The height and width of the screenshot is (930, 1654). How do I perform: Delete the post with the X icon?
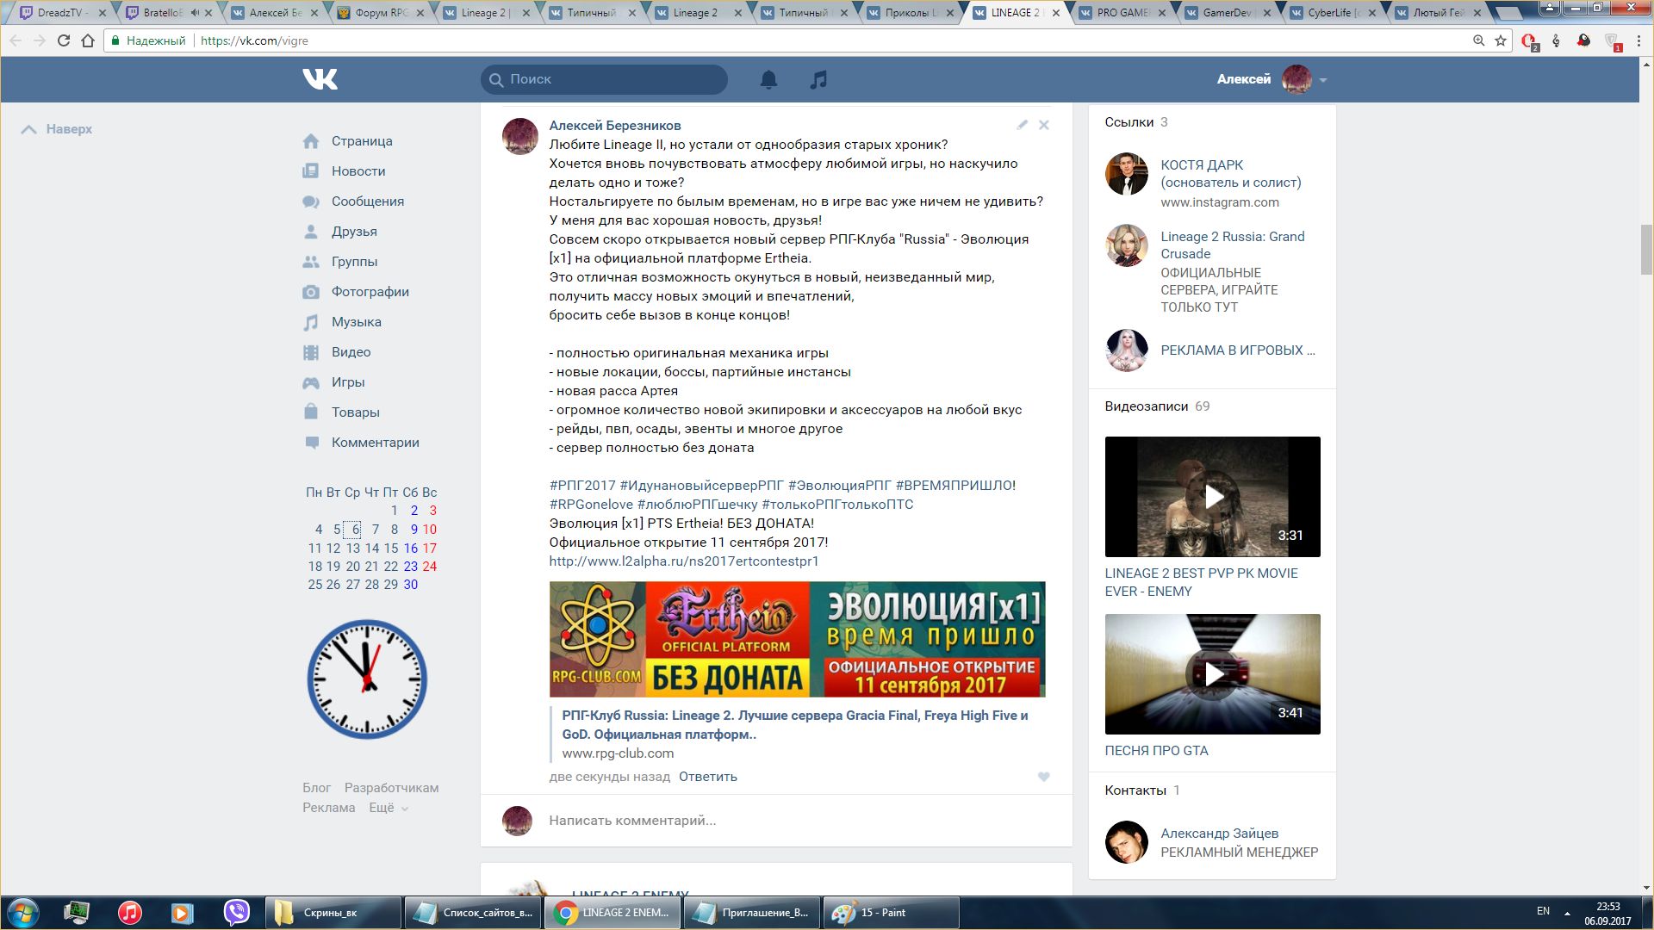click(x=1043, y=125)
